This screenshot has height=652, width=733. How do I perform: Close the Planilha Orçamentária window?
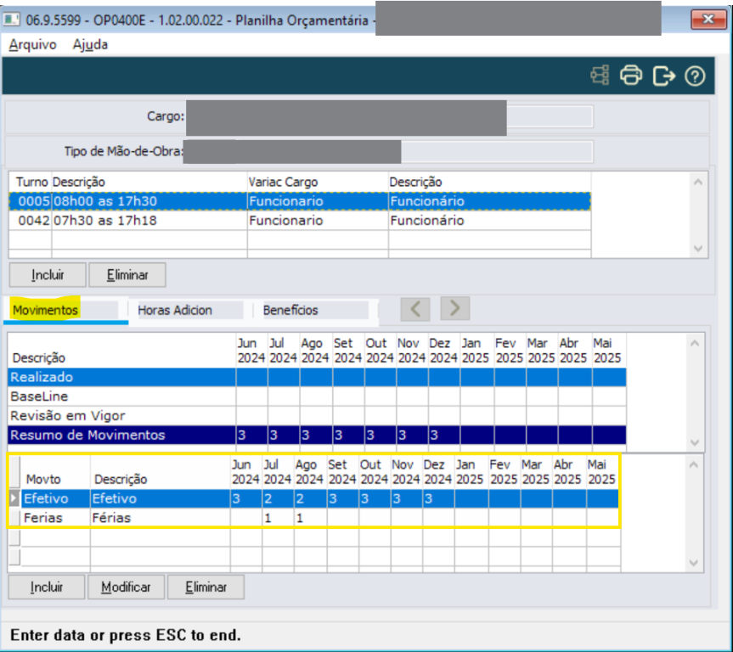[x=708, y=20]
